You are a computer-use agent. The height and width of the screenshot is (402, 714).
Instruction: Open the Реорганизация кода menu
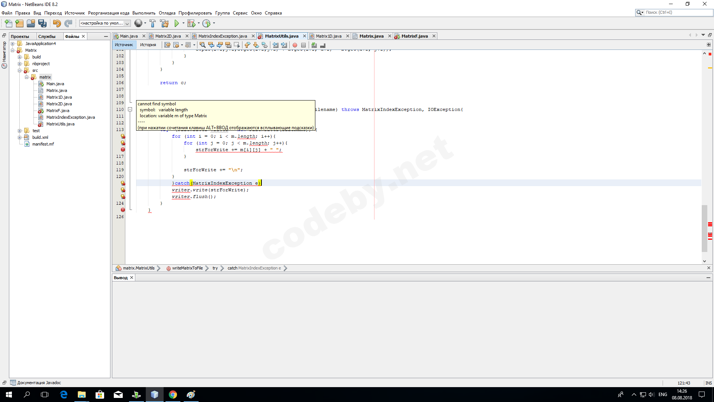coord(109,13)
